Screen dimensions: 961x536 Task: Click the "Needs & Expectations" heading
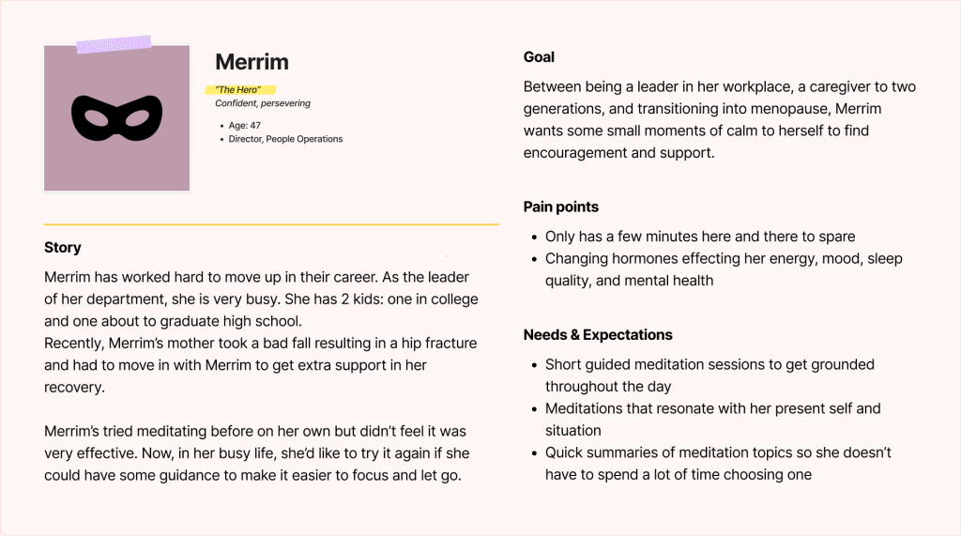point(598,334)
